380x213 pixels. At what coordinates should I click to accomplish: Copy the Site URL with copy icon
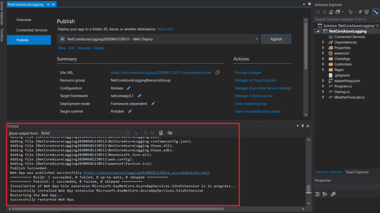(218, 72)
